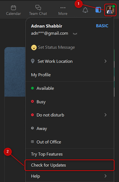Click the red Do not disturb icon
The height and width of the screenshot is (182, 119).
(x=32, y=115)
